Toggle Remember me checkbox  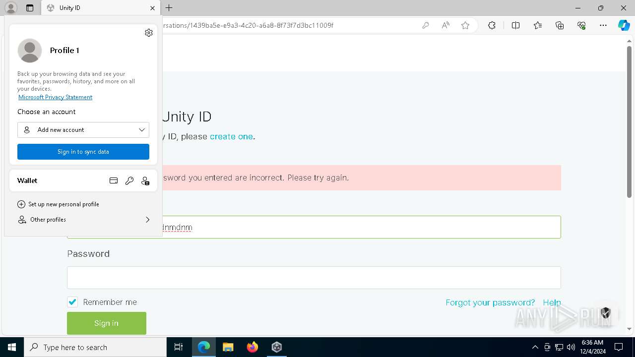pyautogui.click(x=72, y=302)
